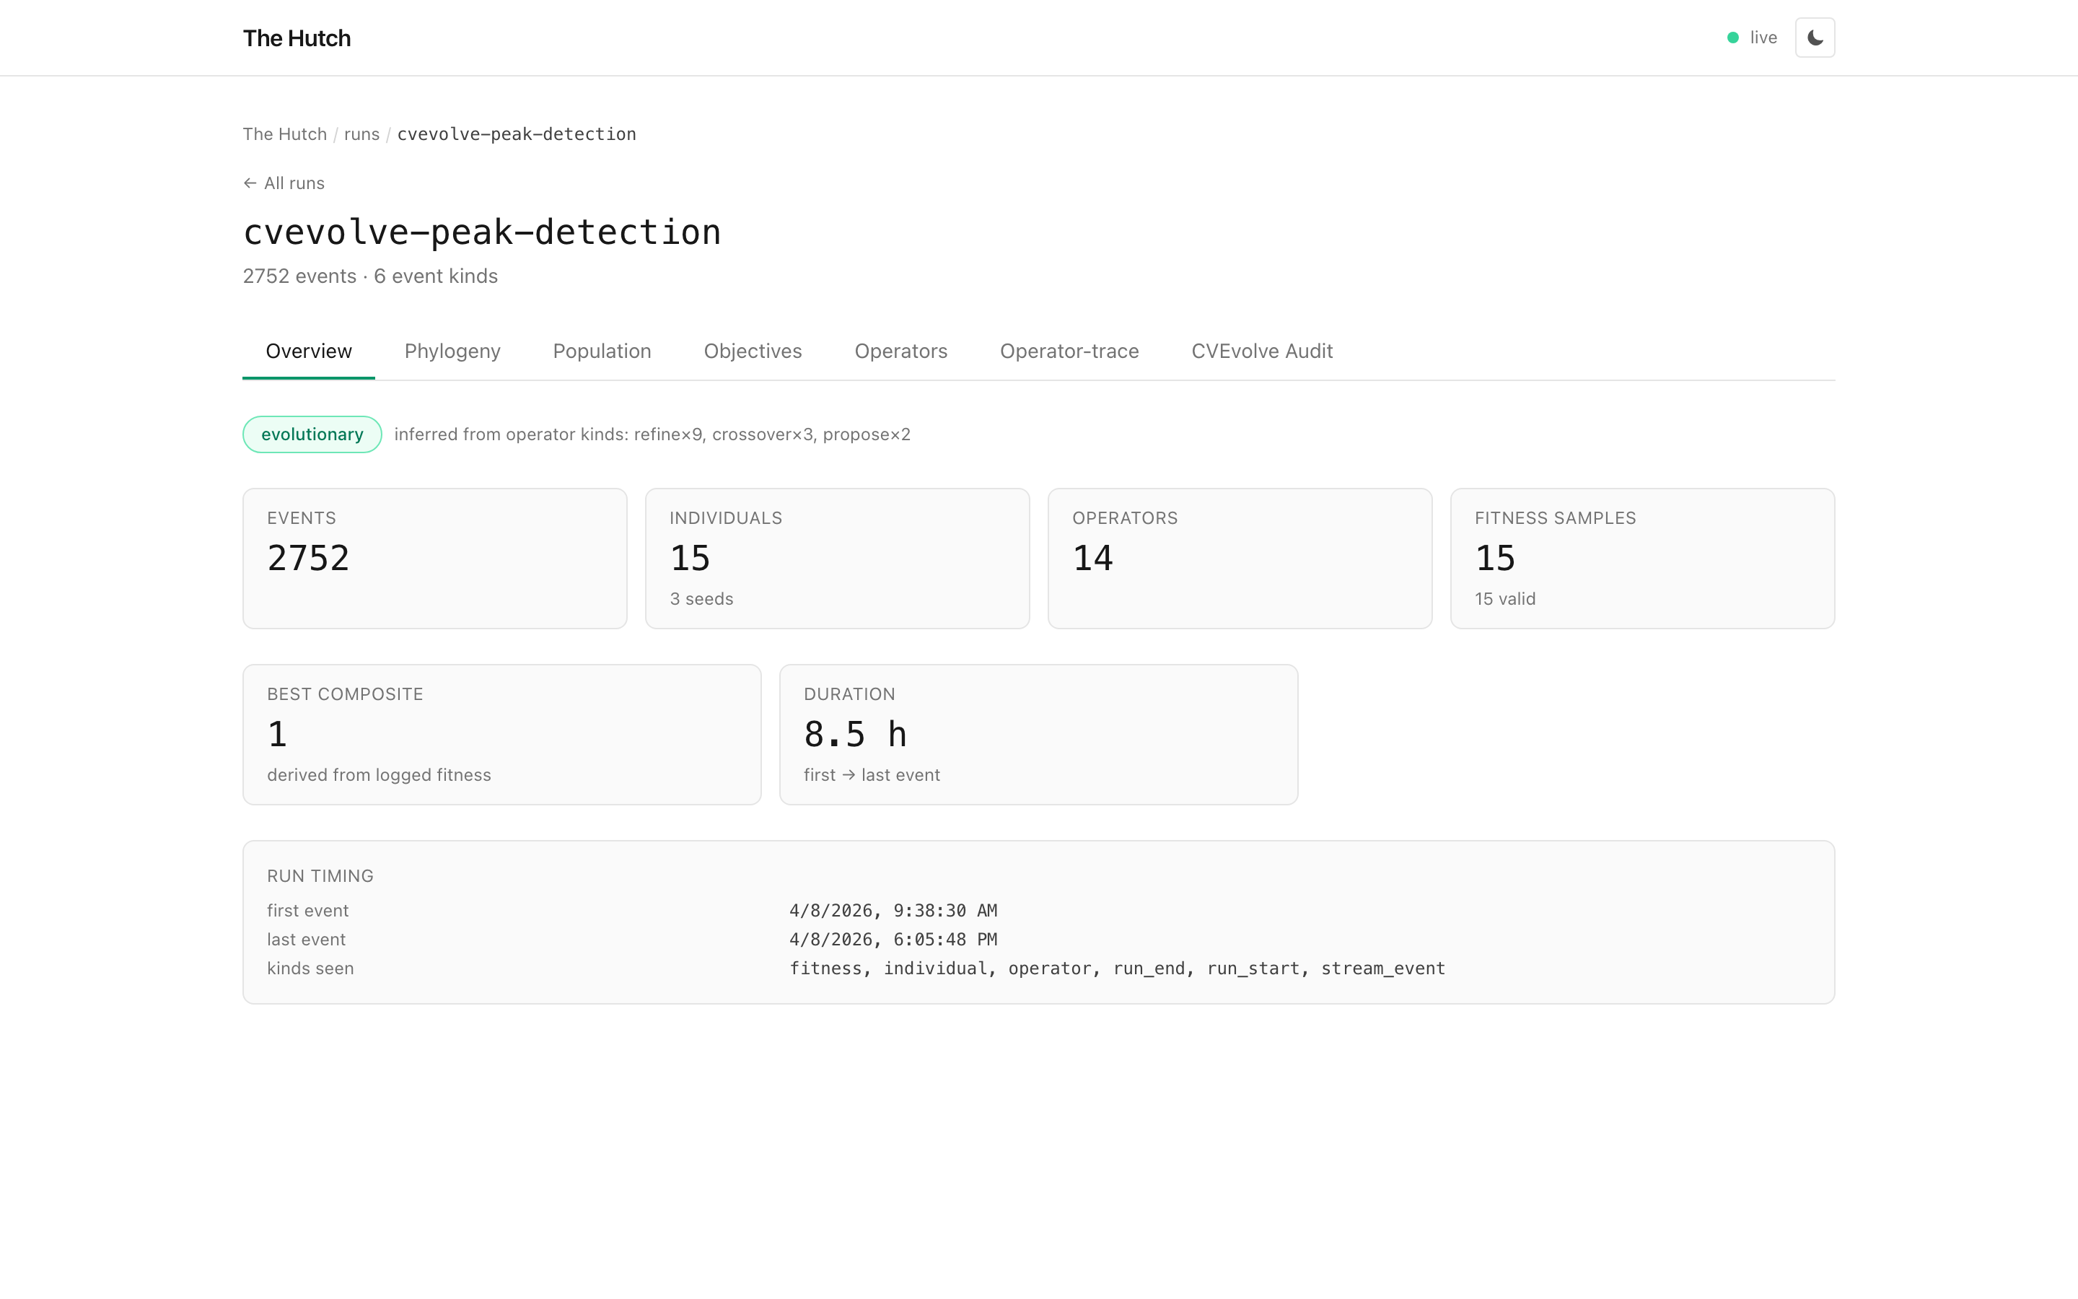Click the '15 valid' label

coord(1505,599)
